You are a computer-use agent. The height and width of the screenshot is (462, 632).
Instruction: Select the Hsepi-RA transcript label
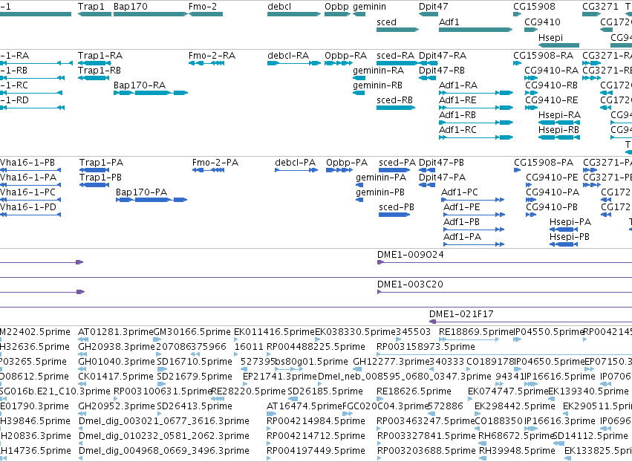pos(559,115)
